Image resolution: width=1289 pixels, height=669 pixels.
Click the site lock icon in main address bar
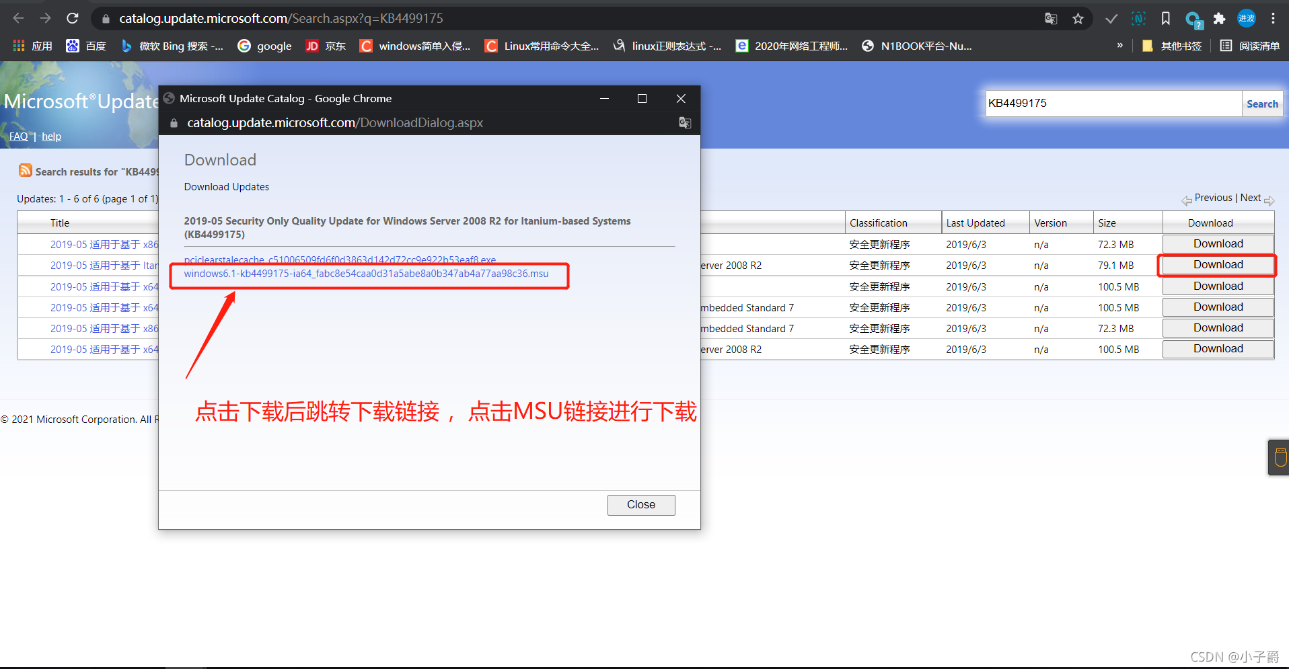click(106, 19)
